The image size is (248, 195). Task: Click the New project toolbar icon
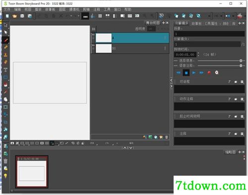point(7,16)
